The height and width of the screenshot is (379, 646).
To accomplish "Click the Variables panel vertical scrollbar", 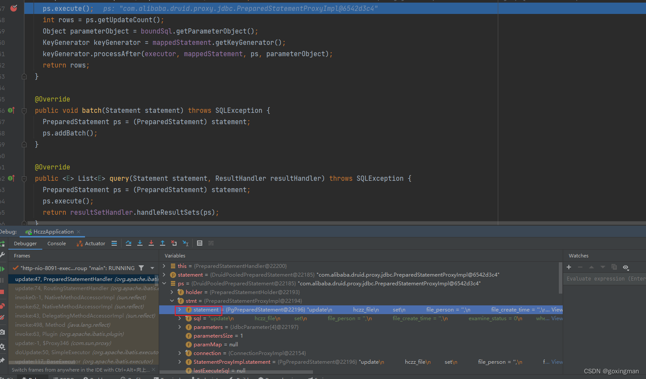I will pyautogui.click(x=561, y=278).
